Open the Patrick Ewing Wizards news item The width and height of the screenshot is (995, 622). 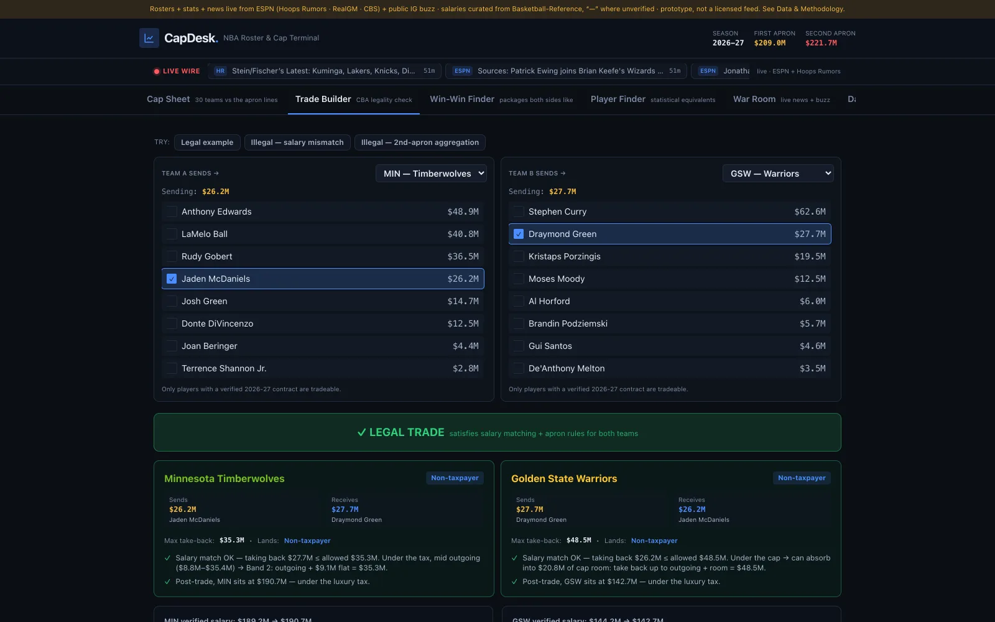pos(567,71)
